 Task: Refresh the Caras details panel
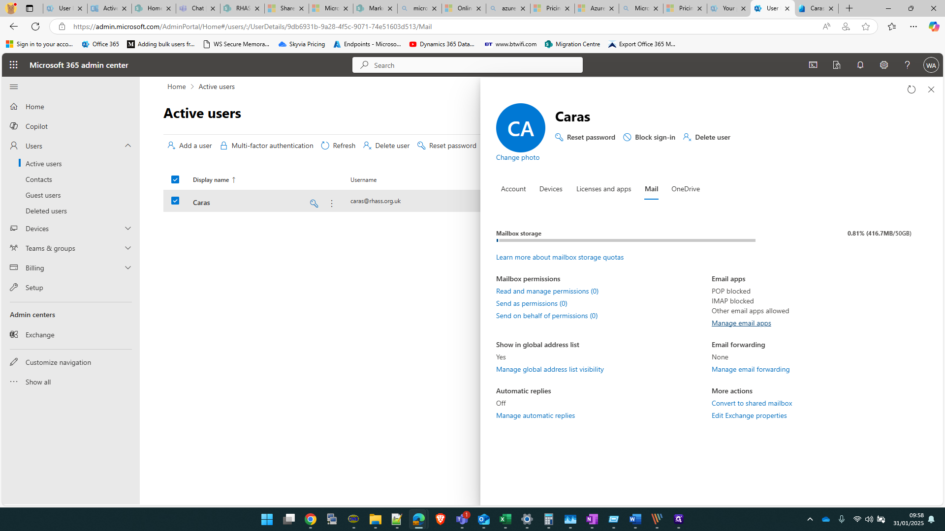(912, 89)
